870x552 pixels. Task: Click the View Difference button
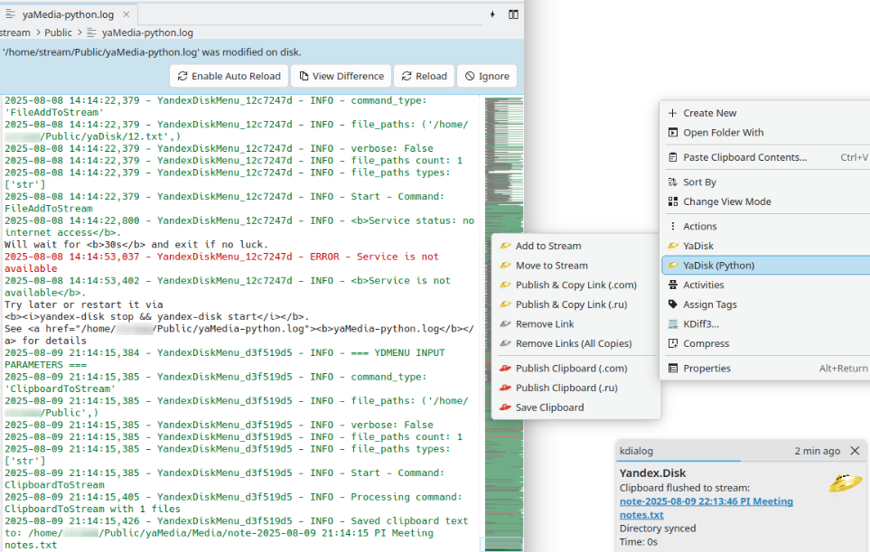[341, 76]
